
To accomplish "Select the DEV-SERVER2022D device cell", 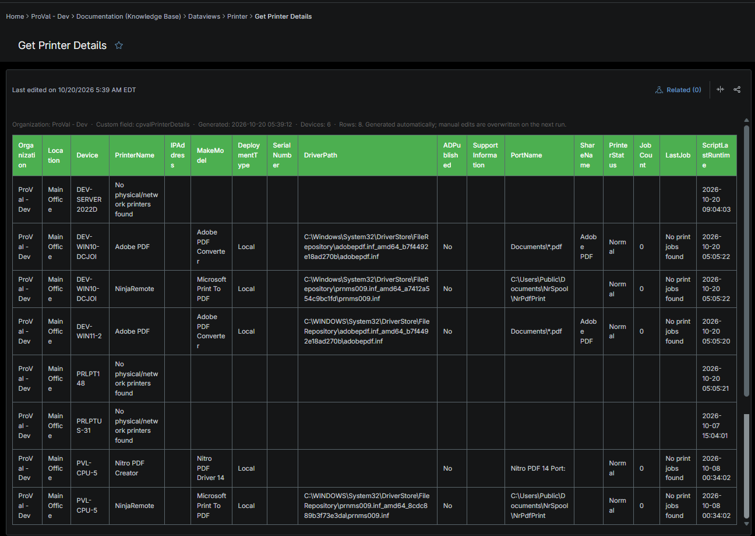I will 90,199.
